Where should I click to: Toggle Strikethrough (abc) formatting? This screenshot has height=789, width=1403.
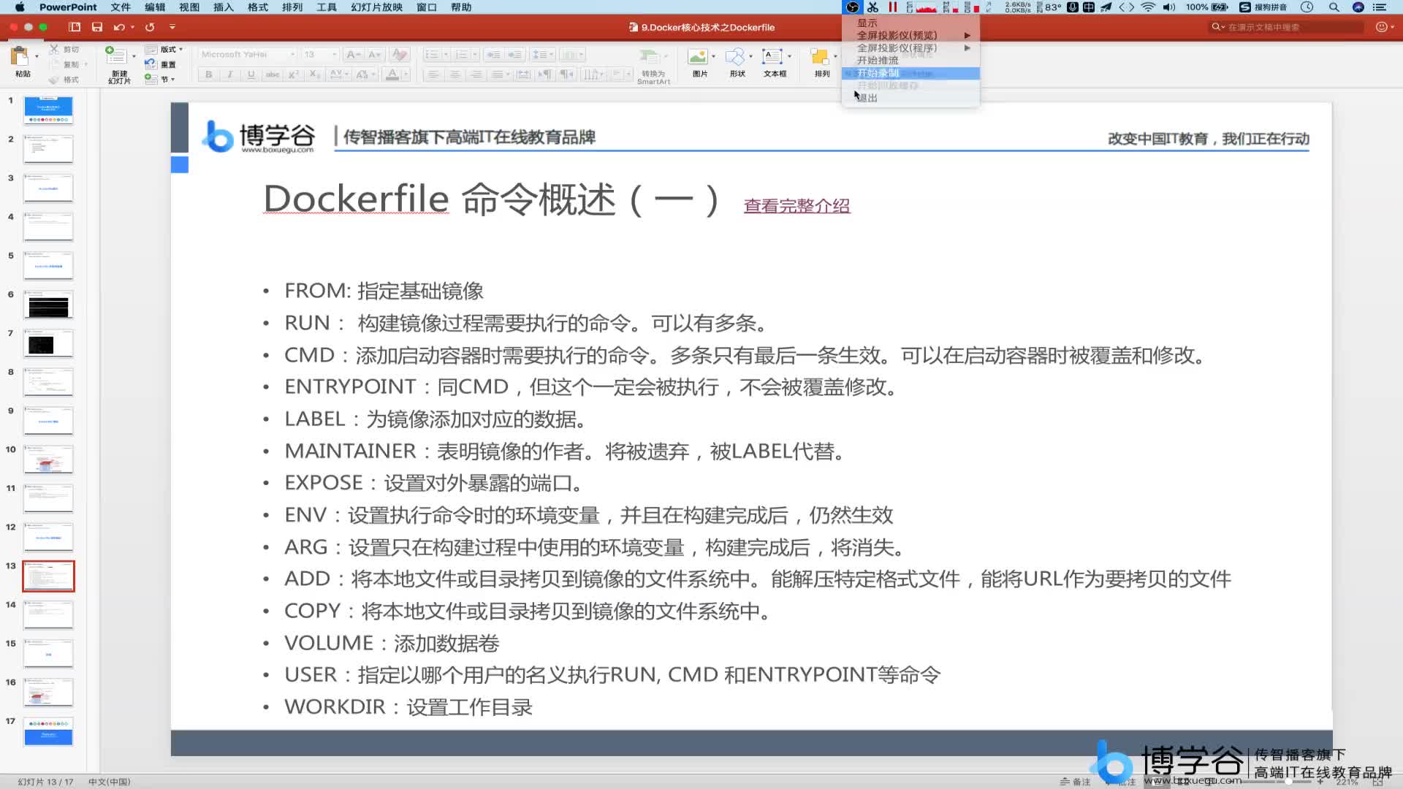tap(273, 75)
